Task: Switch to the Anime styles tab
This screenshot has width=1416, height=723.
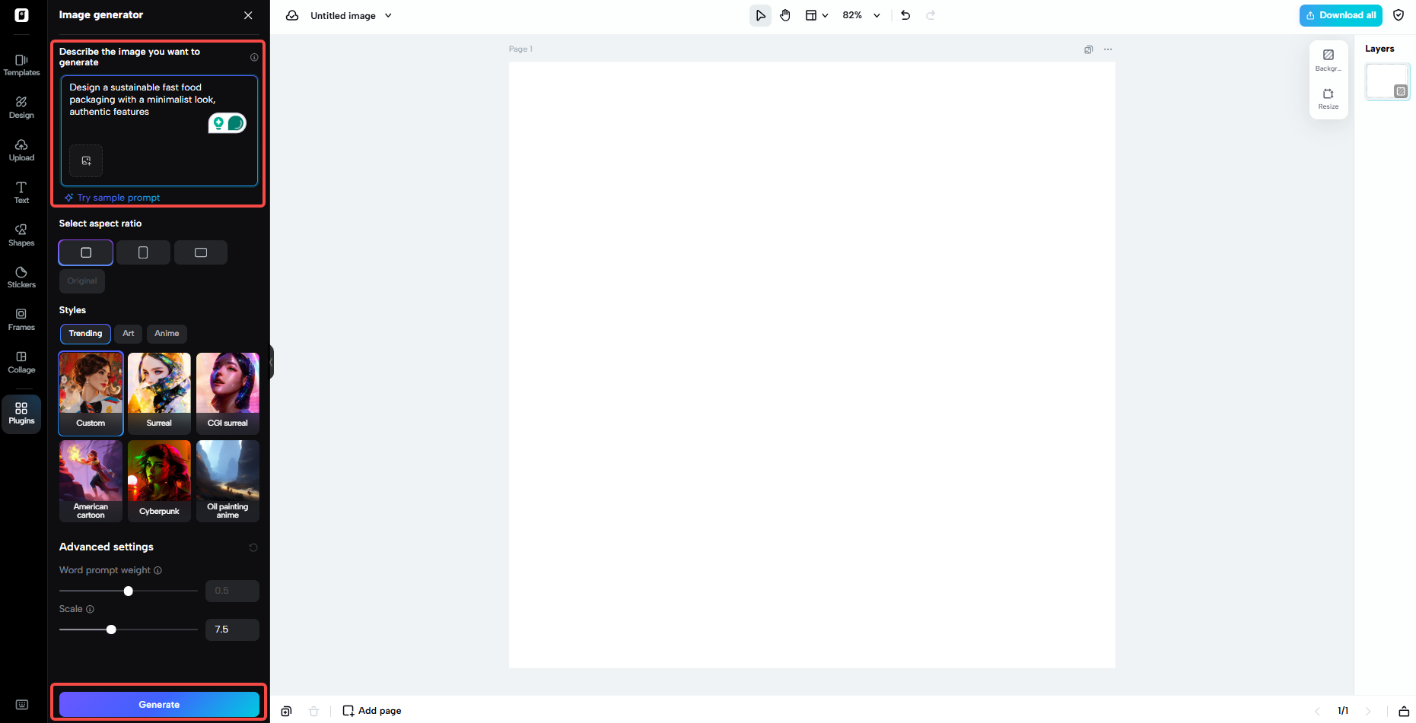Action: tap(167, 333)
